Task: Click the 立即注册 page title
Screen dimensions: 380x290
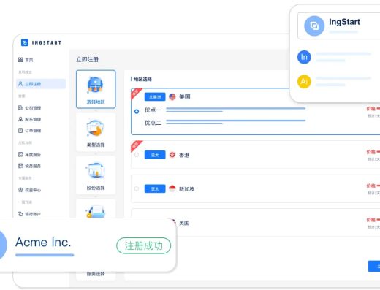Action: point(87,59)
